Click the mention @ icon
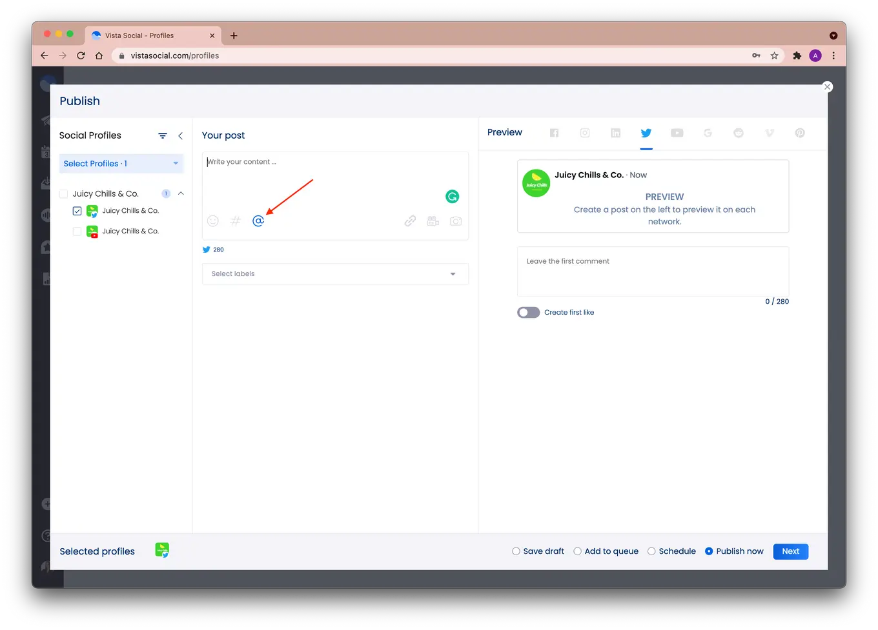878x630 pixels. click(x=258, y=221)
